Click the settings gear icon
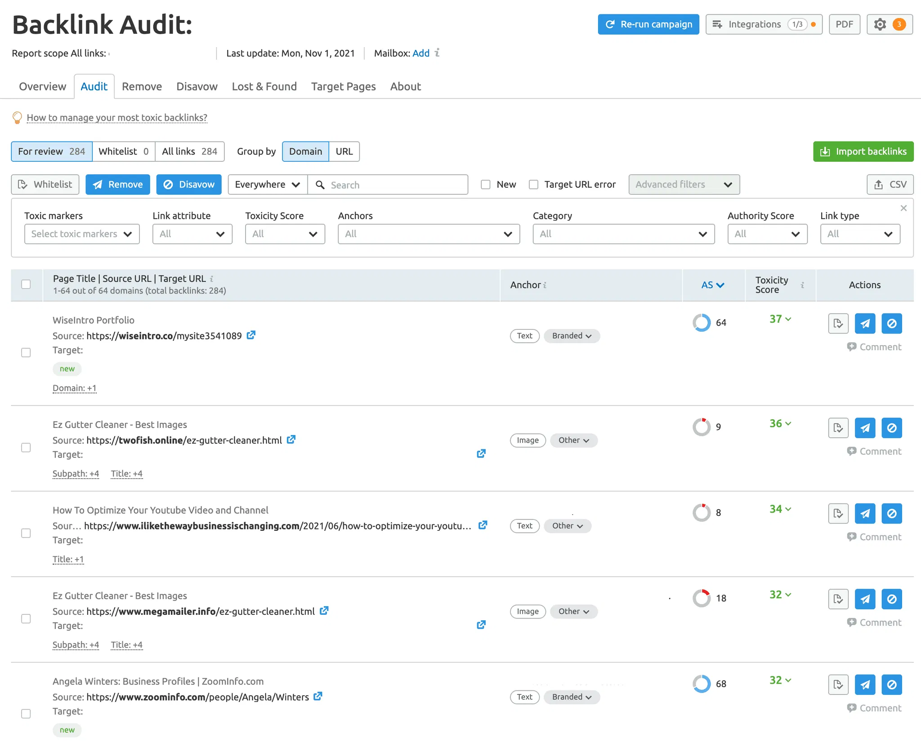This screenshot has height=742, width=921. (880, 24)
